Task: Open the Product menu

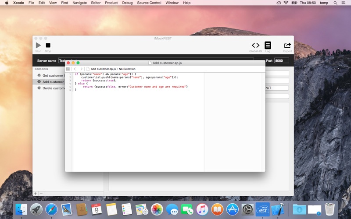Action: (111, 3)
